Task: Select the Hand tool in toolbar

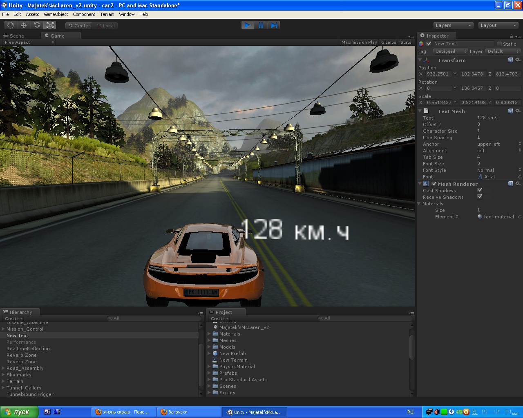Action: tap(11, 25)
